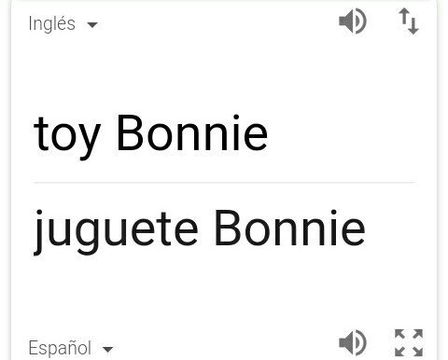
Task: Click the arrow next to Inglés
Action: coord(92,24)
